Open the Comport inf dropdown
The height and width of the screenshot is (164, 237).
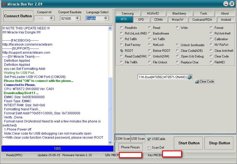click(x=52, y=18)
